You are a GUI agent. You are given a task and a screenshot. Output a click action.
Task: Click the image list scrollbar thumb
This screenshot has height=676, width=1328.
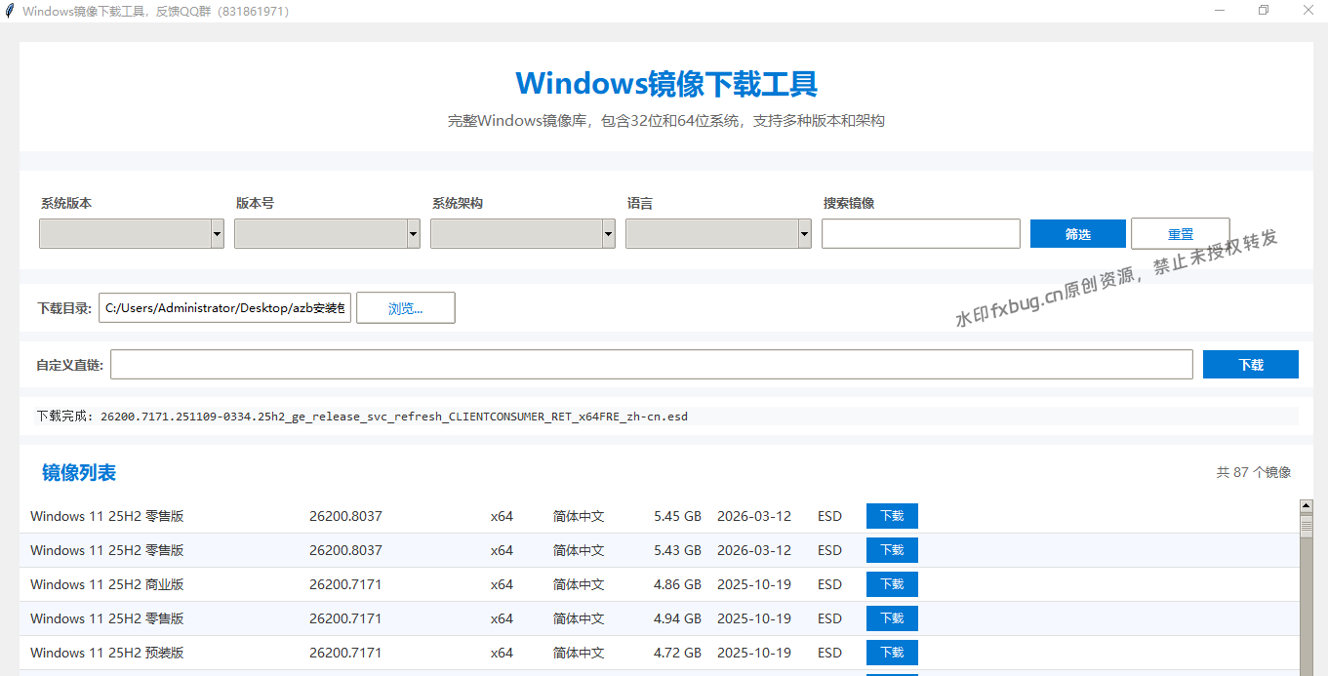pos(1307,525)
